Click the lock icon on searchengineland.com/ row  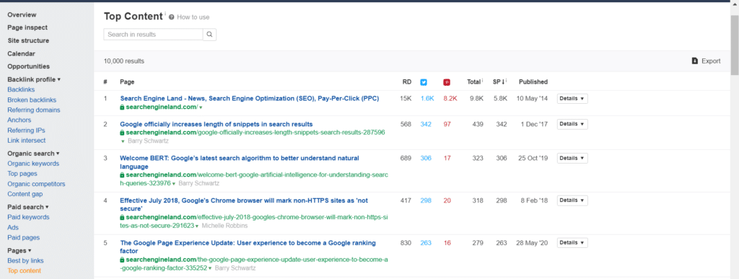[x=122, y=107]
